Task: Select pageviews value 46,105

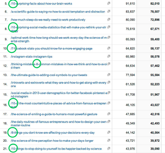Action: tap(130, 105)
